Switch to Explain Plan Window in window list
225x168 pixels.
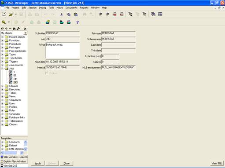14,161
